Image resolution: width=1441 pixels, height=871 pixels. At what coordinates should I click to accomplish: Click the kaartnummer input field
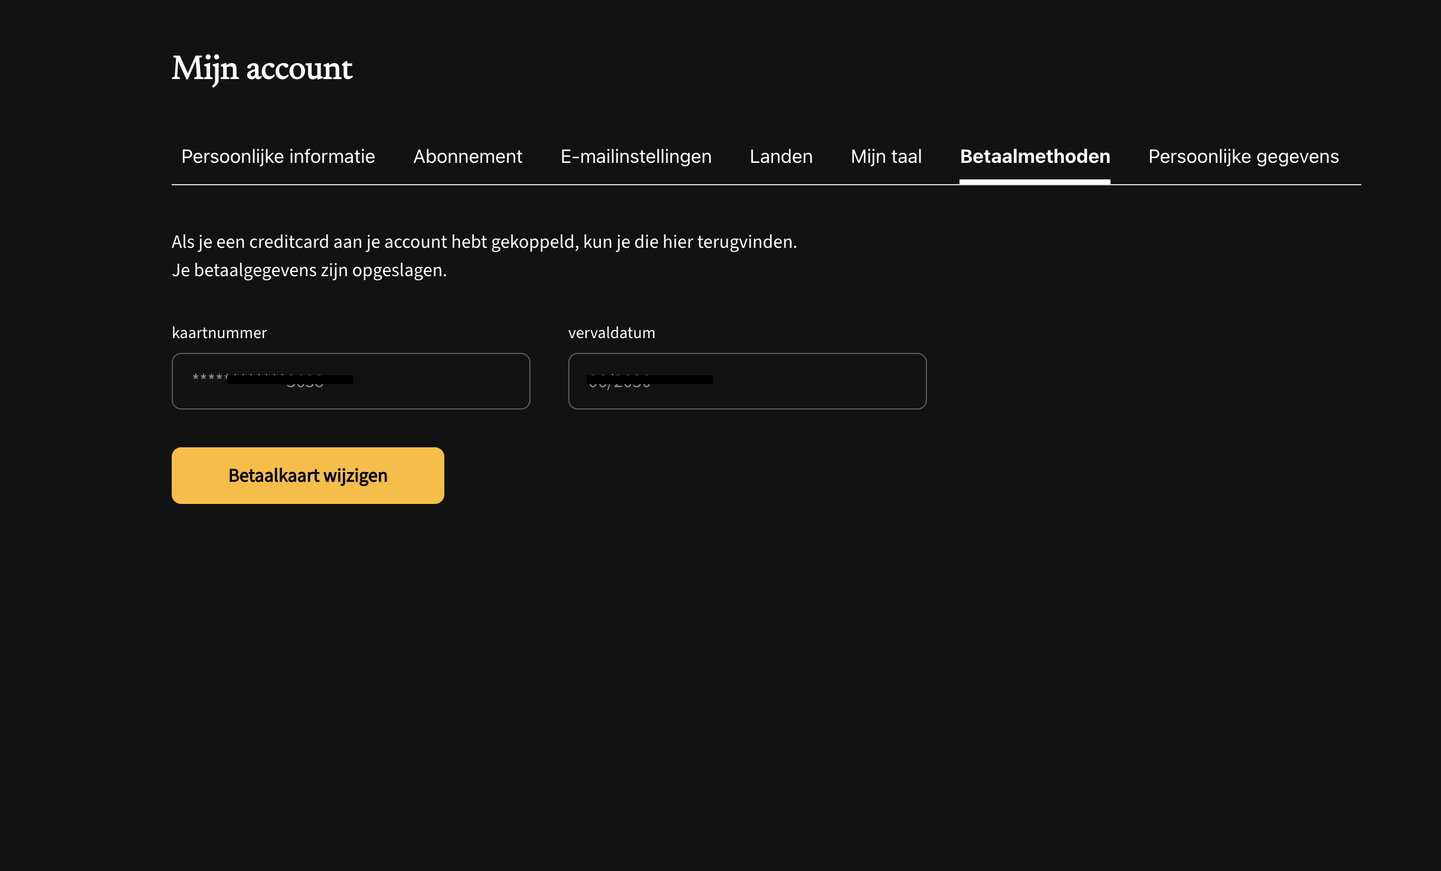pos(351,381)
